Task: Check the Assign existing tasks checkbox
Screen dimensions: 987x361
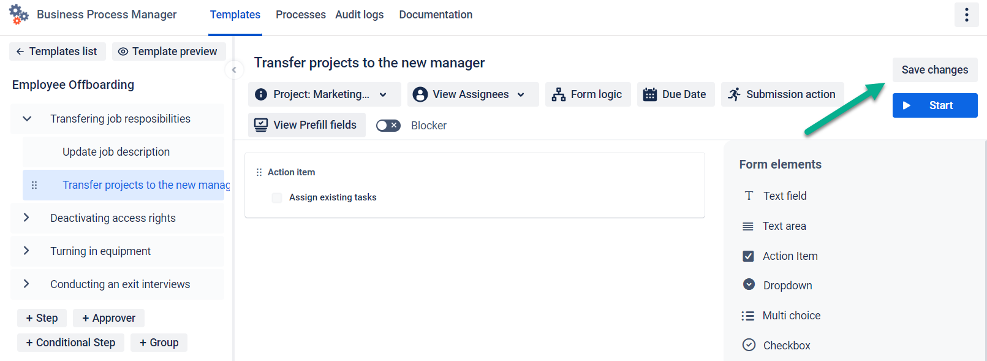Action: tap(277, 197)
